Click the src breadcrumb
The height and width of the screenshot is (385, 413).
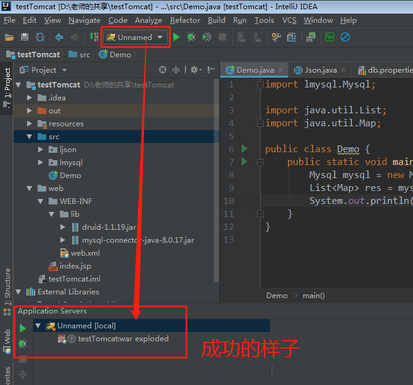(79, 55)
